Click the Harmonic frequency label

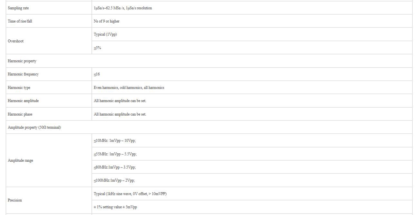(23, 74)
